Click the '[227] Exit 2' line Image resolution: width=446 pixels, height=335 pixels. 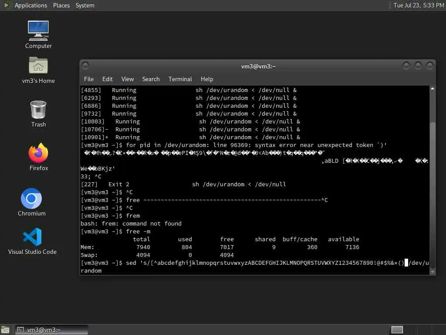183,185
